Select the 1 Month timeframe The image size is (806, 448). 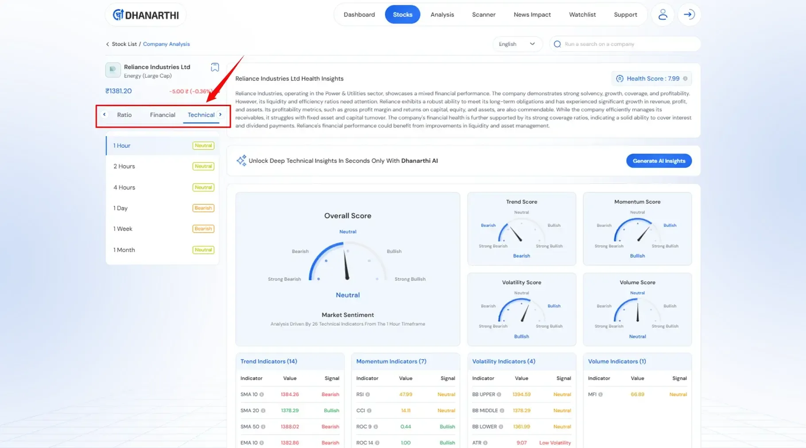pos(162,250)
